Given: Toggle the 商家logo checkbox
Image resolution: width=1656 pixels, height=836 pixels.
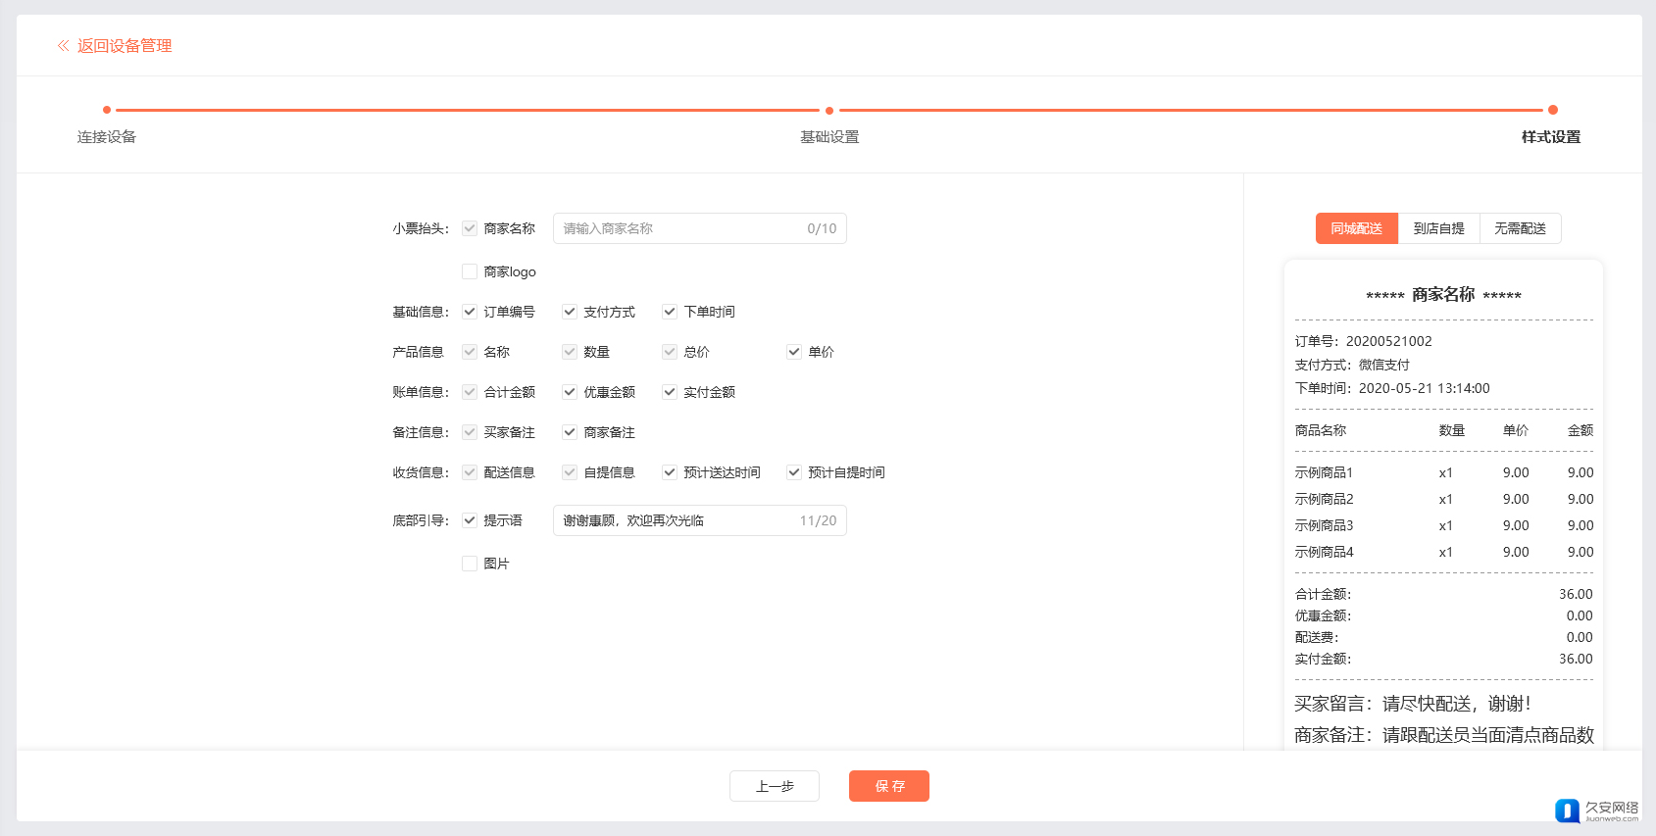Looking at the screenshot, I should pos(470,271).
